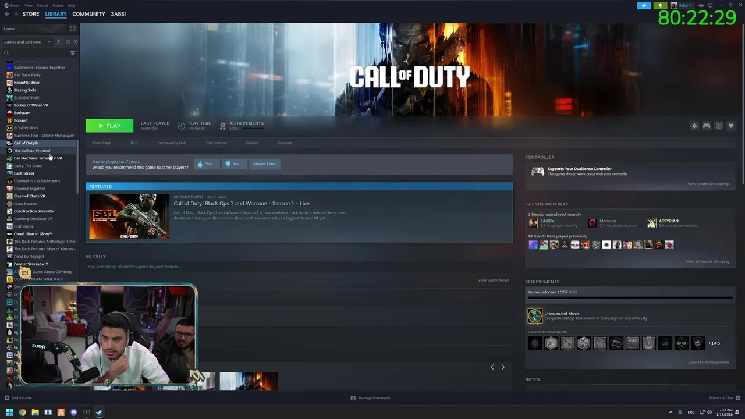Go to next screenshot with right chevron
Viewport: 745px width, 419px height.
(503, 367)
